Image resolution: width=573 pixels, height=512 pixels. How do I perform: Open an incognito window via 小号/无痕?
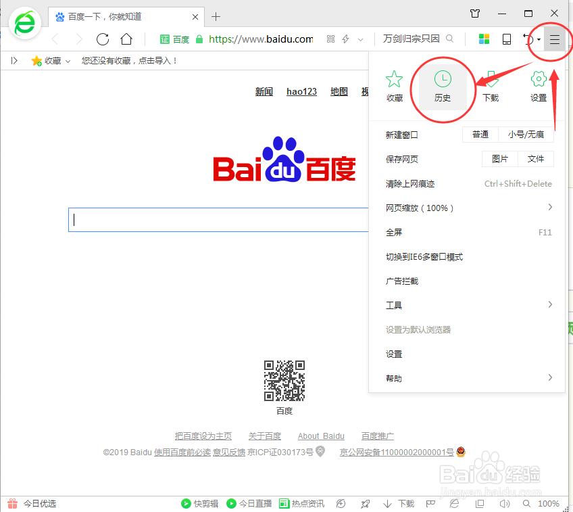526,134
